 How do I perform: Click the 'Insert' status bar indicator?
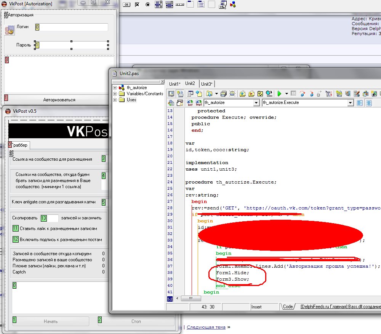[256, 307]
